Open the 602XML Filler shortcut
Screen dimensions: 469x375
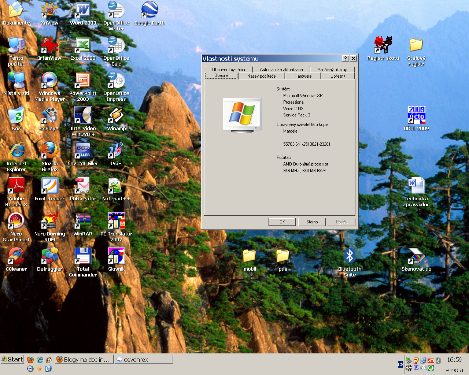pyautogui.click(x=83, y=154)
